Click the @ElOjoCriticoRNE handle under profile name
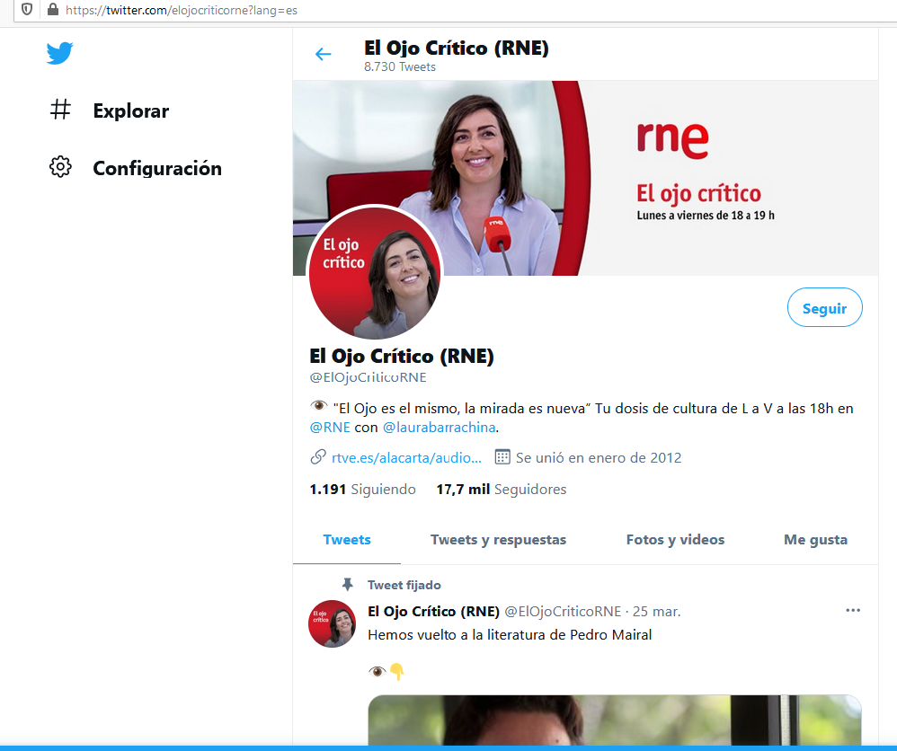This screenshot has width=897, height=751. [x=368, y=377]
